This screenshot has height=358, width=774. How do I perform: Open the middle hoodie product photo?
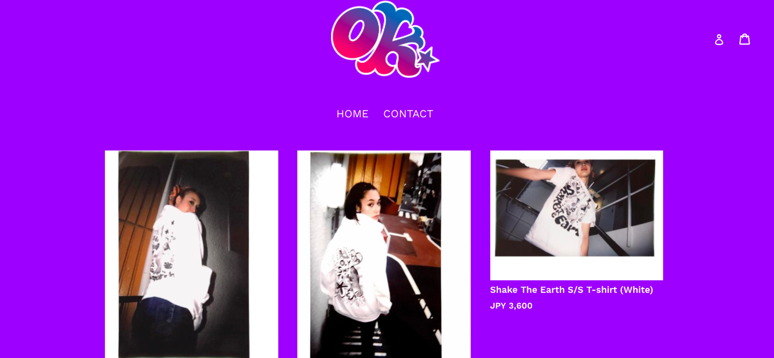pos(384,254)
